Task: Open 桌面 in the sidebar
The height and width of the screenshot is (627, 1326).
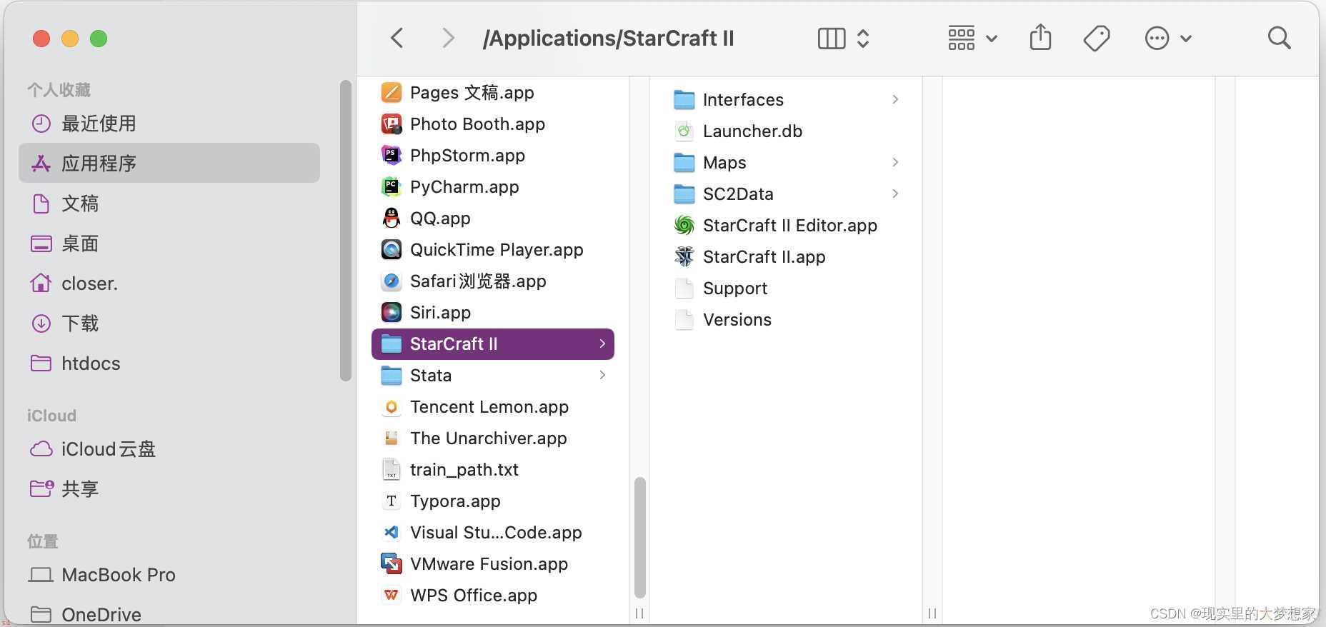Action: [169, 244]
